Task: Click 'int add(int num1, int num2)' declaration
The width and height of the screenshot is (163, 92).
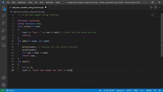Action: pos(33,41)
